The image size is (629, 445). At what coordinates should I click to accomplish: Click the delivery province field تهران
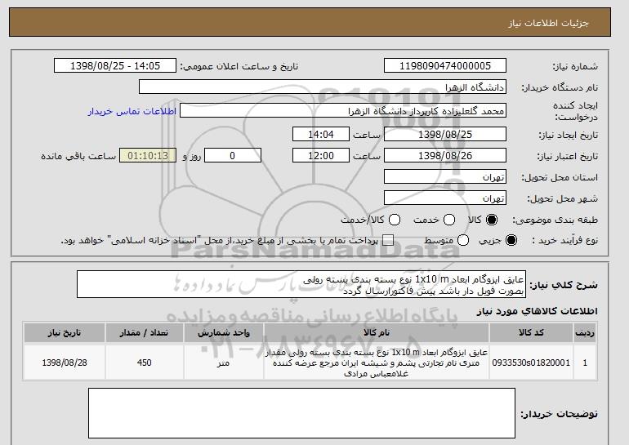click(445, 177)
